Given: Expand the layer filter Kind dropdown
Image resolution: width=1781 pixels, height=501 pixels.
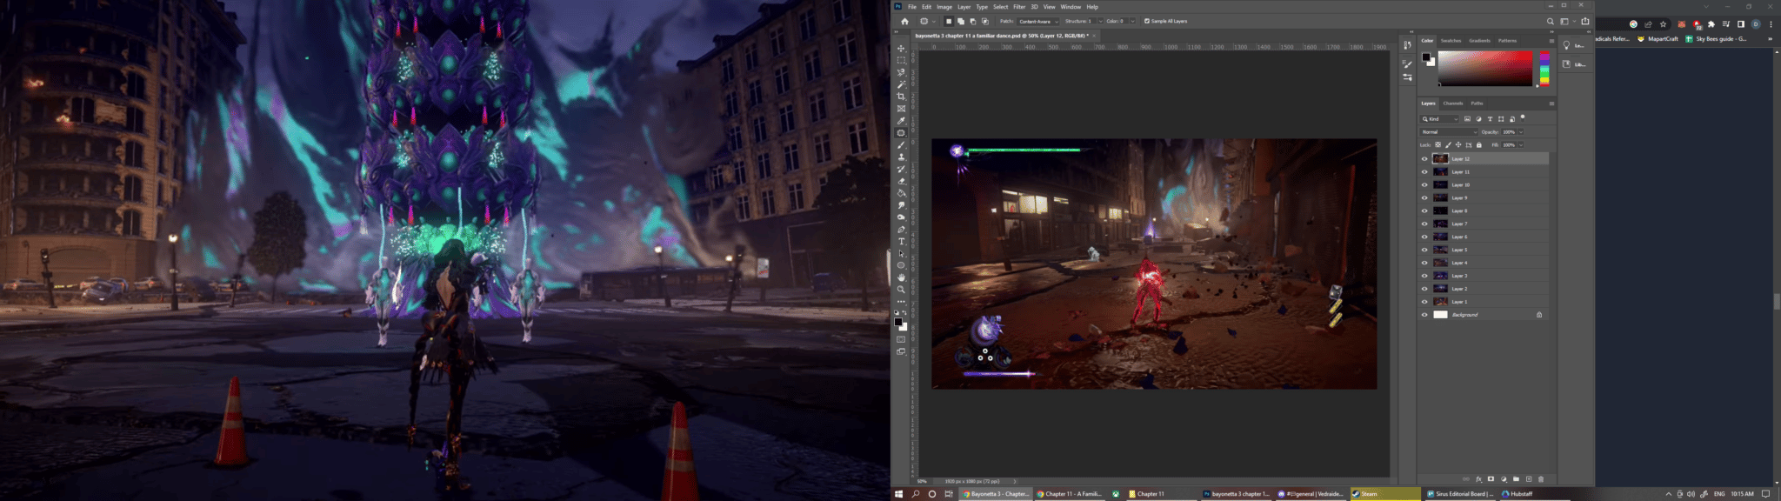Looking at the screenshot, I should coord(1440,119).
